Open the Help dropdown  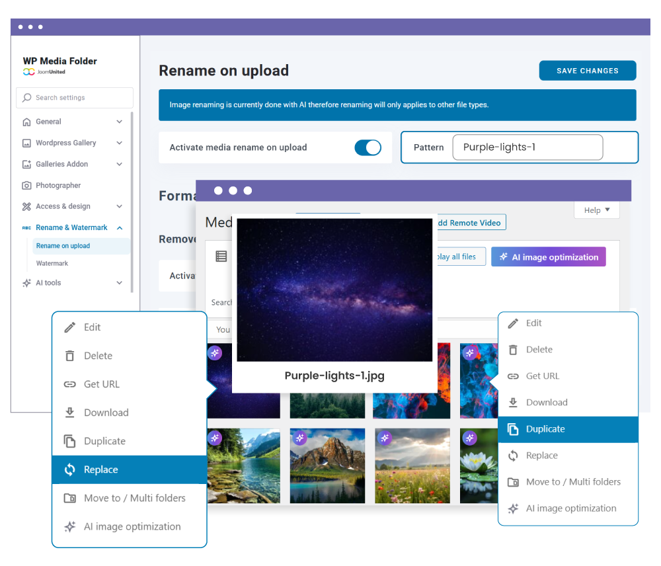[596, 210]
